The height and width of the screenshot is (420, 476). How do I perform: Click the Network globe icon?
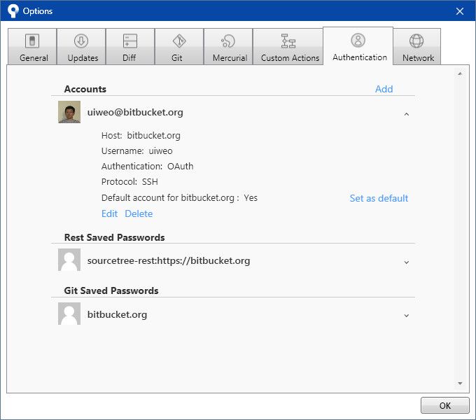pos(416,41)
